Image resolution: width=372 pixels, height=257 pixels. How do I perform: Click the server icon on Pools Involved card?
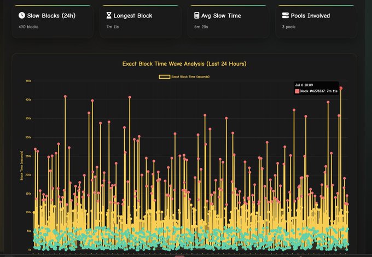286,15
